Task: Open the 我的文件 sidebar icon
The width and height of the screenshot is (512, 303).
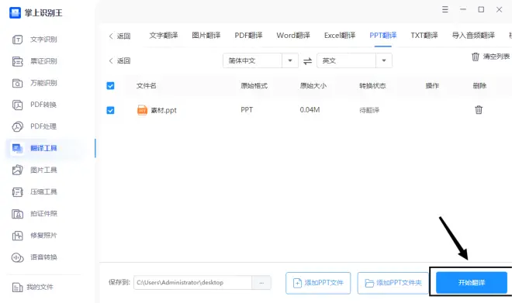Action: (17, 287)
